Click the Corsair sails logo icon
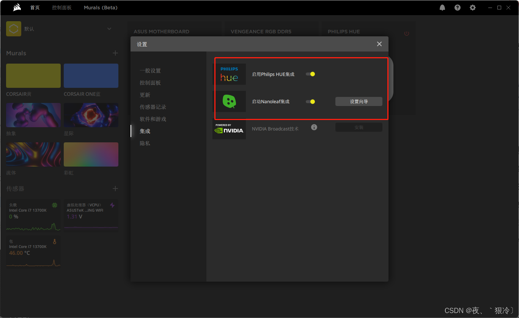Image resolution: width=519 pixels, height=318 pixels. pyautogui.click(x=17, y=7)
